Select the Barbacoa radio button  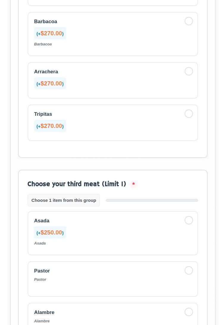(189, 21)
